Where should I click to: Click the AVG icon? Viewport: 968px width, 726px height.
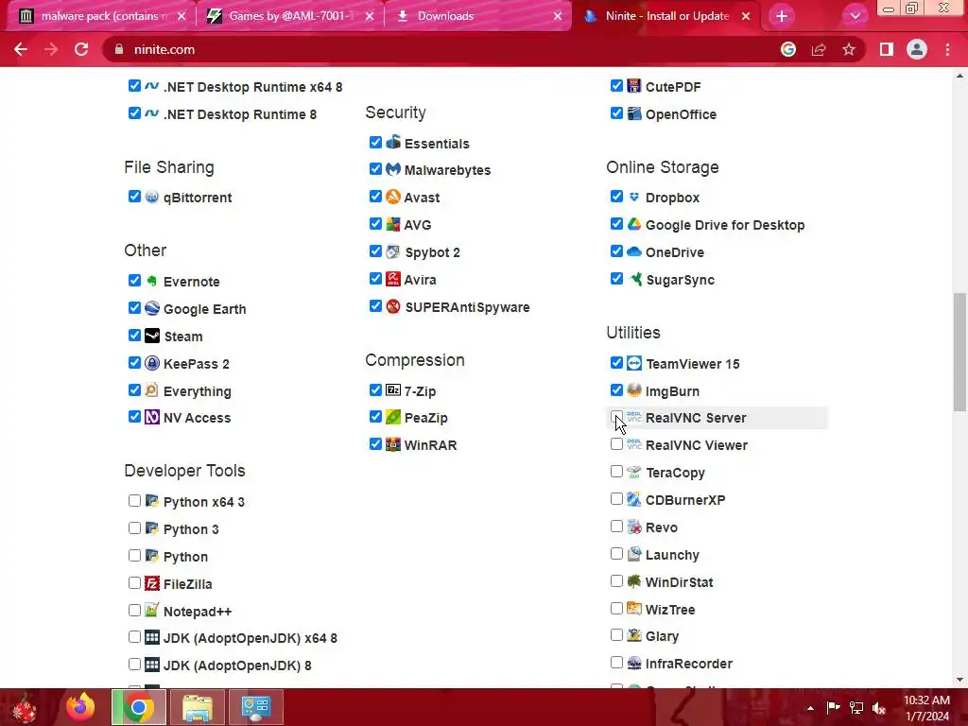click(x=393, y=224)
